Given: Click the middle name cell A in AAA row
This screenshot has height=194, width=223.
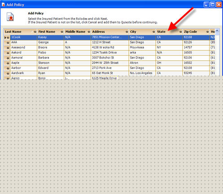Looking at the screenshot, I should click(x=77, y=42).
